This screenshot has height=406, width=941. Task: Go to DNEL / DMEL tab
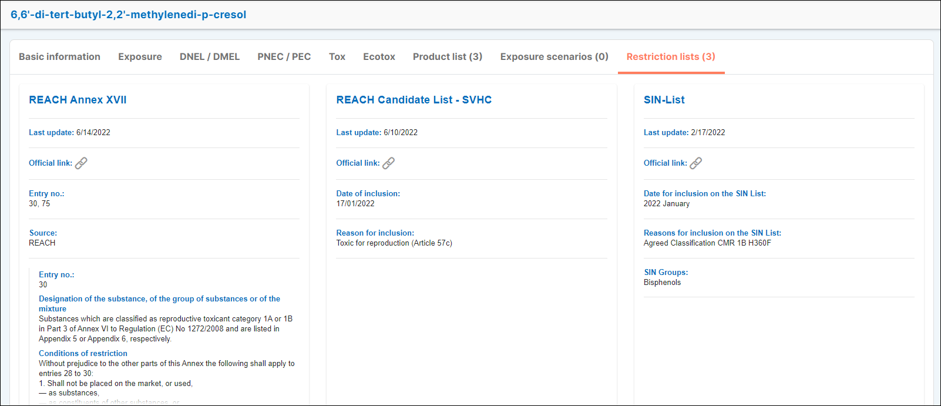coord(210,57)
